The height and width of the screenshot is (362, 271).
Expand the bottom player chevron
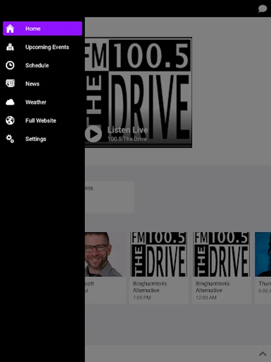263,354
